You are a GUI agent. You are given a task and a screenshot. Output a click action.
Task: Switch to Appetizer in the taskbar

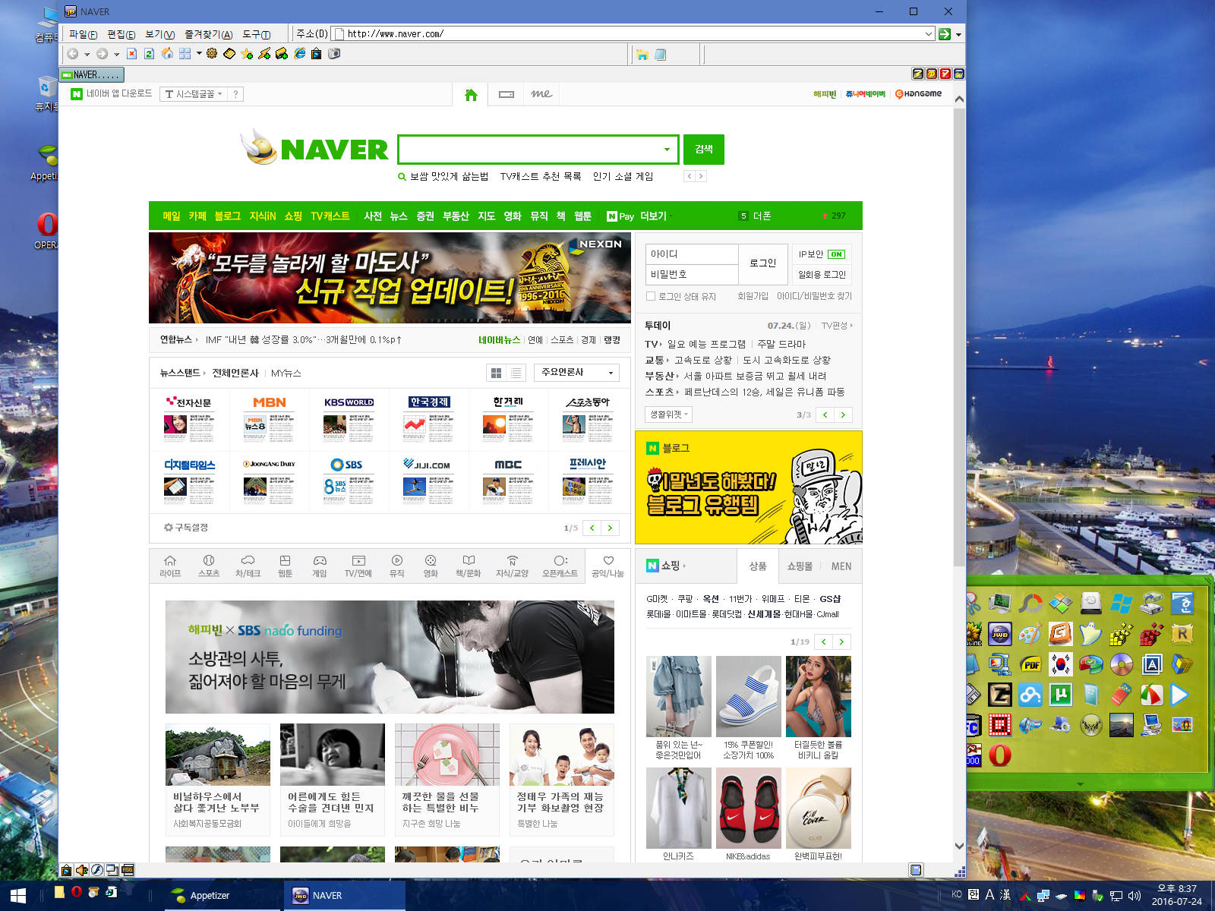224,896
